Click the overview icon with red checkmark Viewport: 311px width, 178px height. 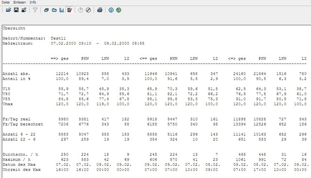click(69, 10)
